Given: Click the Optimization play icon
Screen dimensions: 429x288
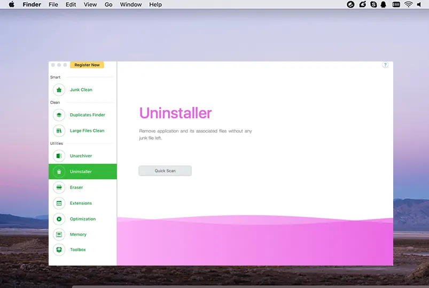Looking at the screenshot, I should [59, 219].
